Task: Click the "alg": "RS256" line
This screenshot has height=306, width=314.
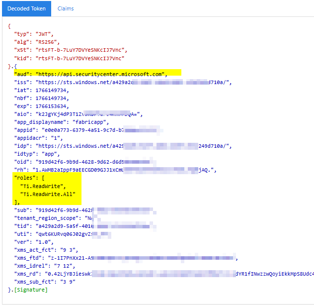Action: click(37, 42)
